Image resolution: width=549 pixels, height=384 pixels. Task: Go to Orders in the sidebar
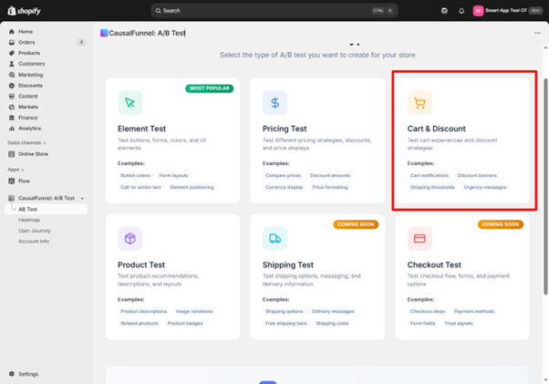(x=26, y=42)
